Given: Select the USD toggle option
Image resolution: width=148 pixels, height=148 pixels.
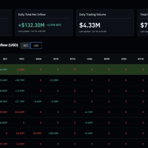Looking at the screenshot, I should (x=36, y=46).
